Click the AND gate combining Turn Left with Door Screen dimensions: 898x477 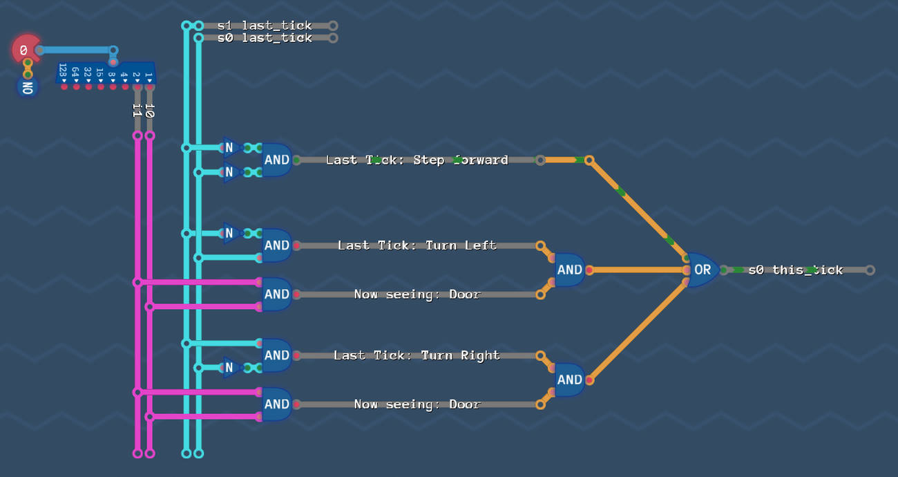[x=568, y=270]
